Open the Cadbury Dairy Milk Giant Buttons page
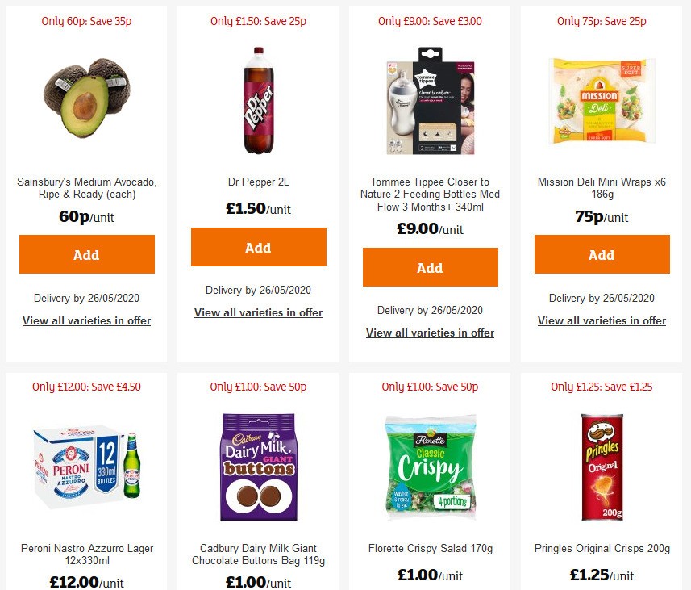691x590 pixels. click(x=258, y=554)
